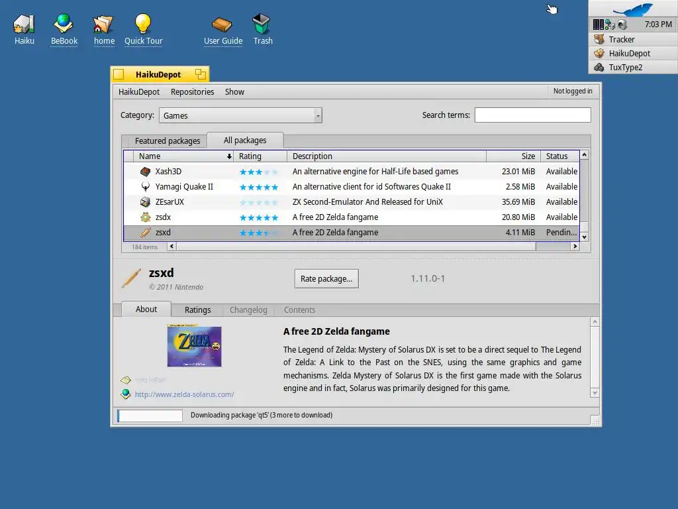Click the ZEsarUX package icon

146,202
